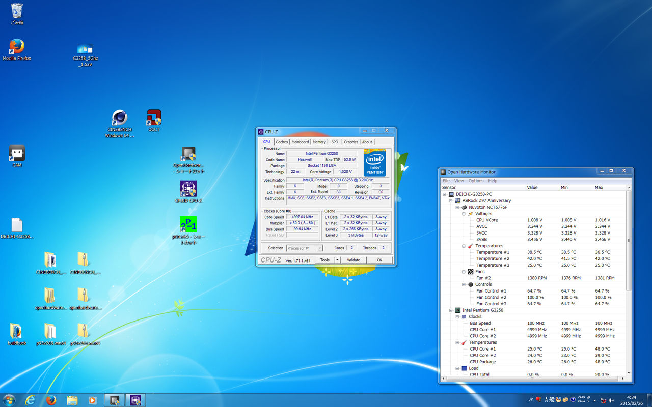Collapse the Controls group

click(x=464, y=284)
